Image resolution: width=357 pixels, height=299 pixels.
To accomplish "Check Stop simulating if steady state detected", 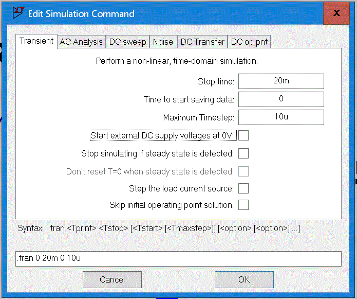I will pyautogui.click(x=243, y=153).
